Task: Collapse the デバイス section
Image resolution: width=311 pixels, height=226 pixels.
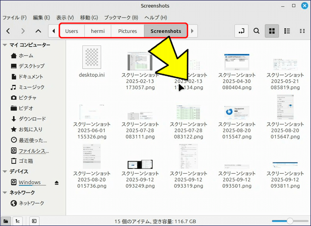Action: (5, 172)
